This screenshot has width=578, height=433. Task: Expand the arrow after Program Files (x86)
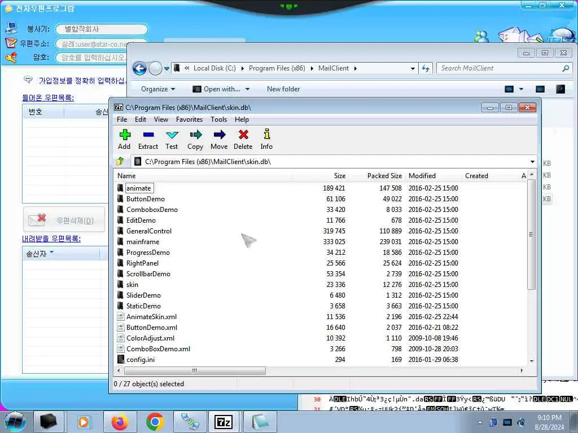(x=312, y=68)
